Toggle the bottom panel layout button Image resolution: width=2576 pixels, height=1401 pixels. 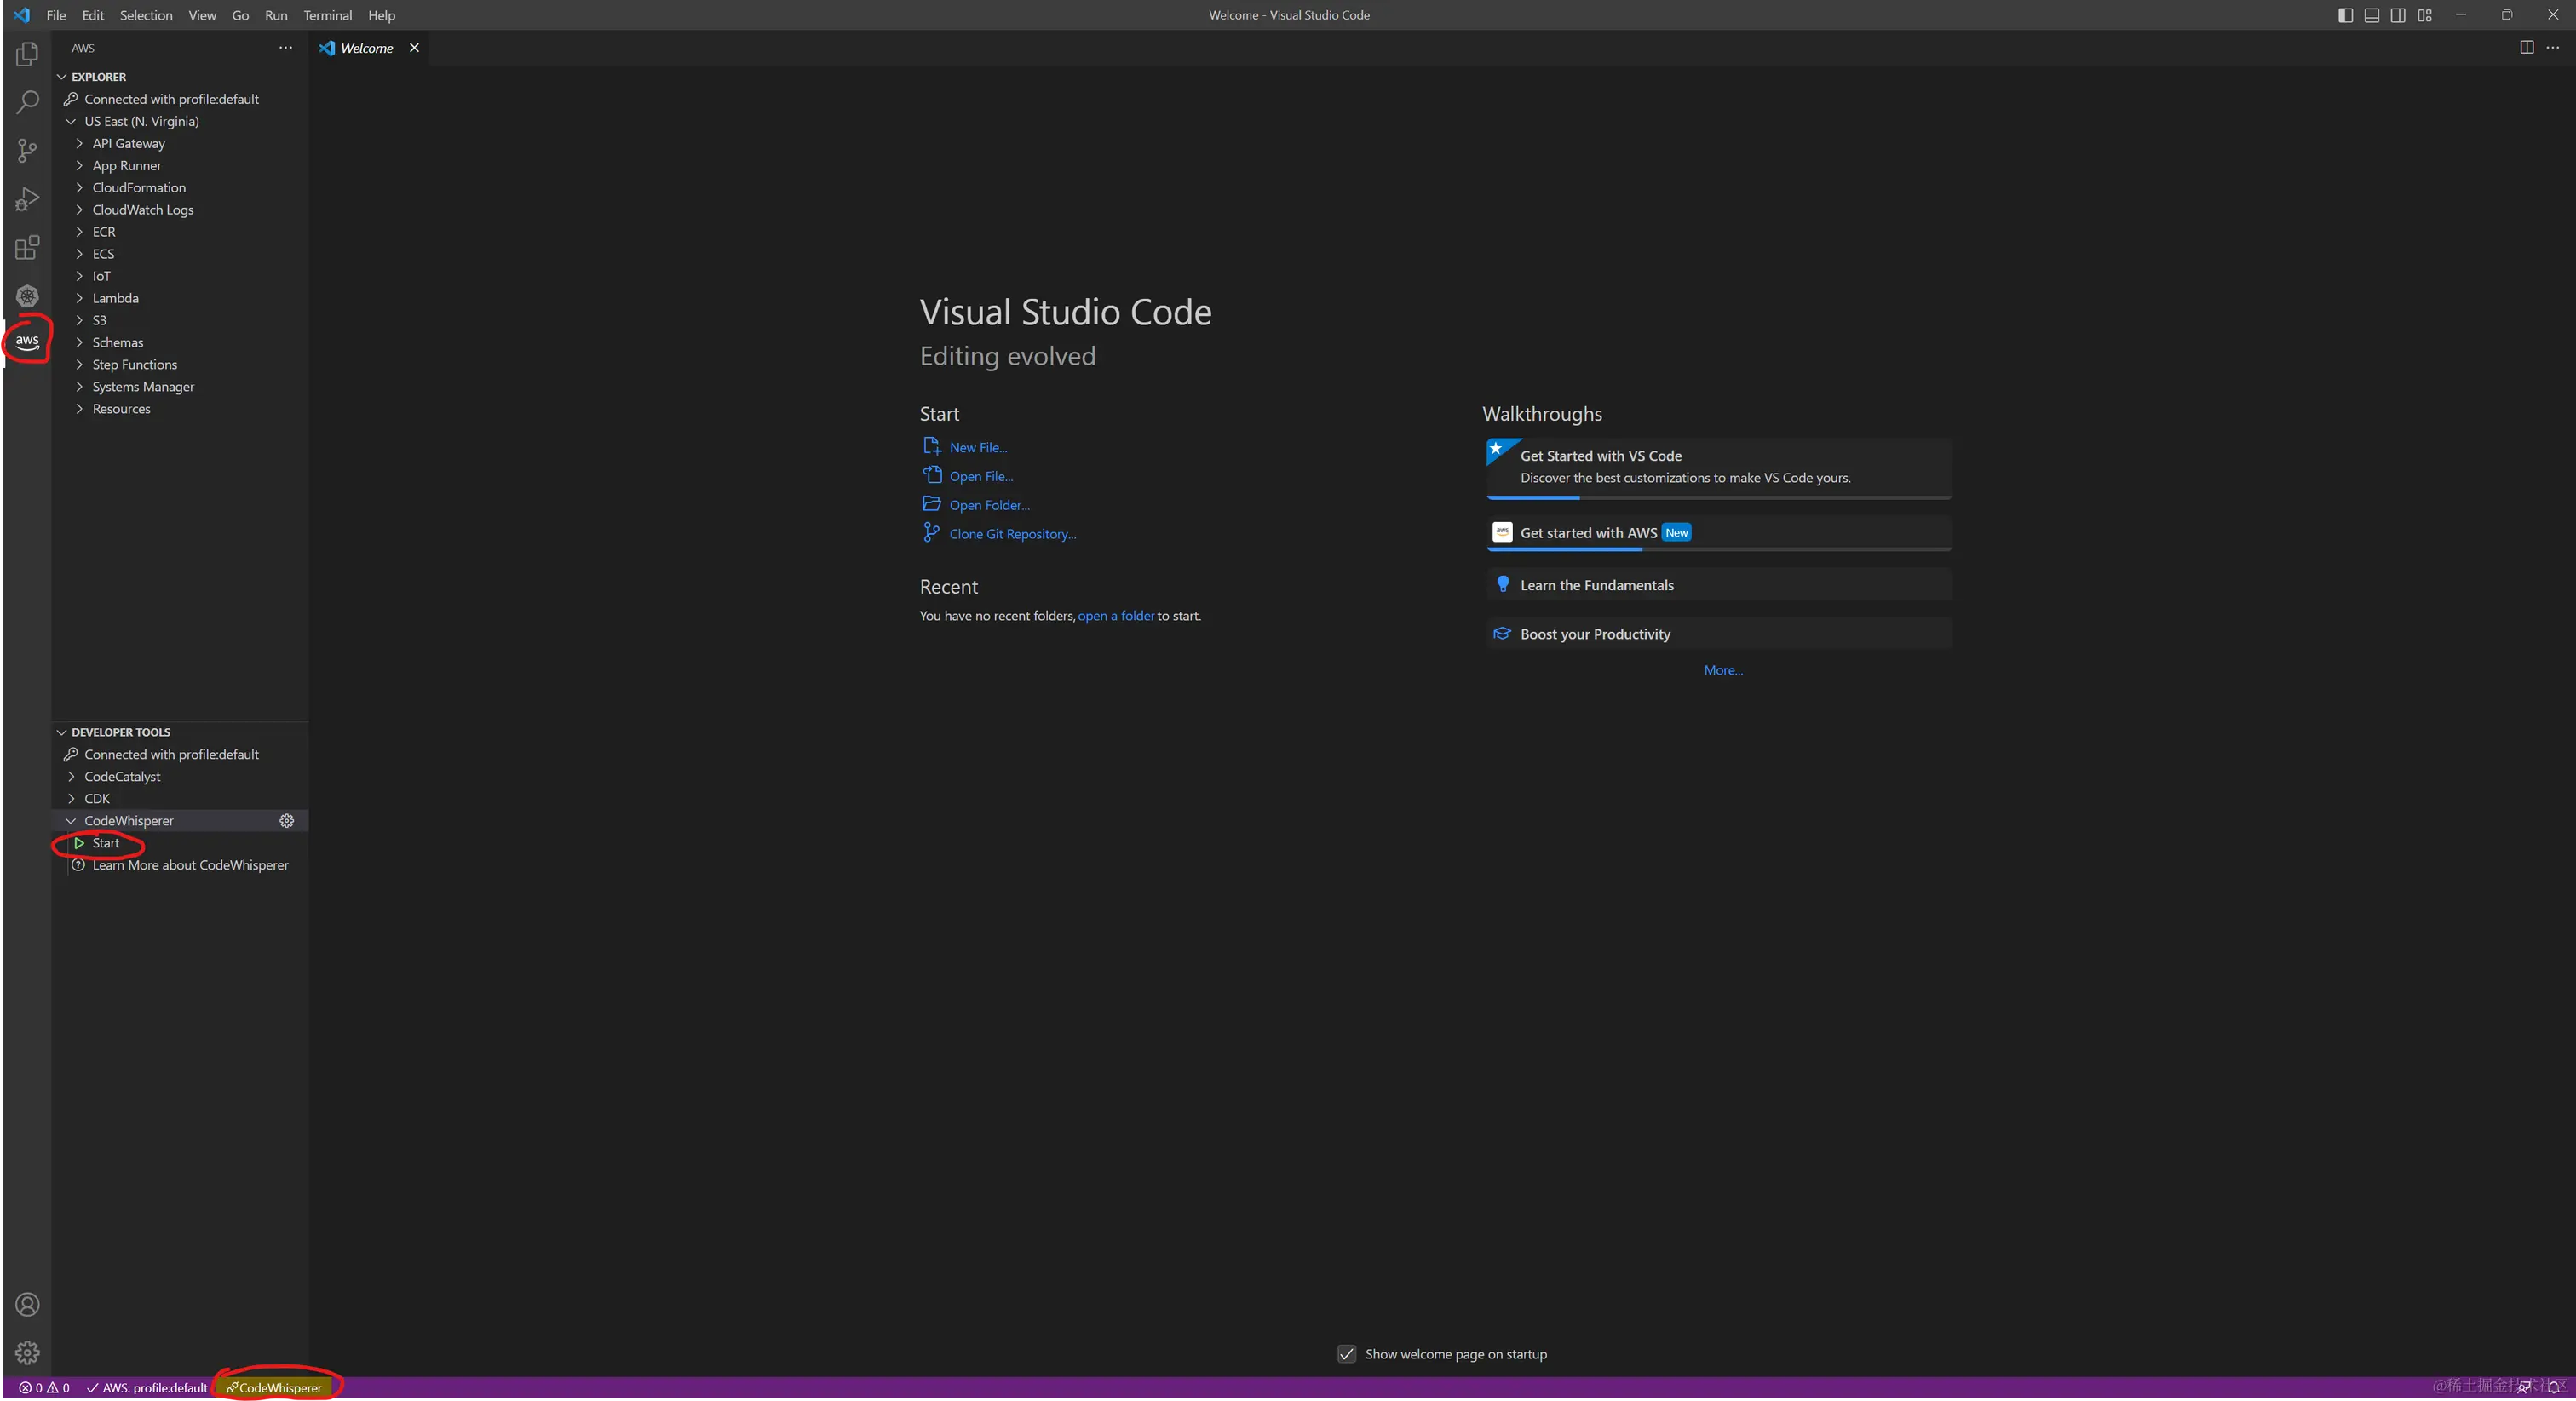point(2371,15)
